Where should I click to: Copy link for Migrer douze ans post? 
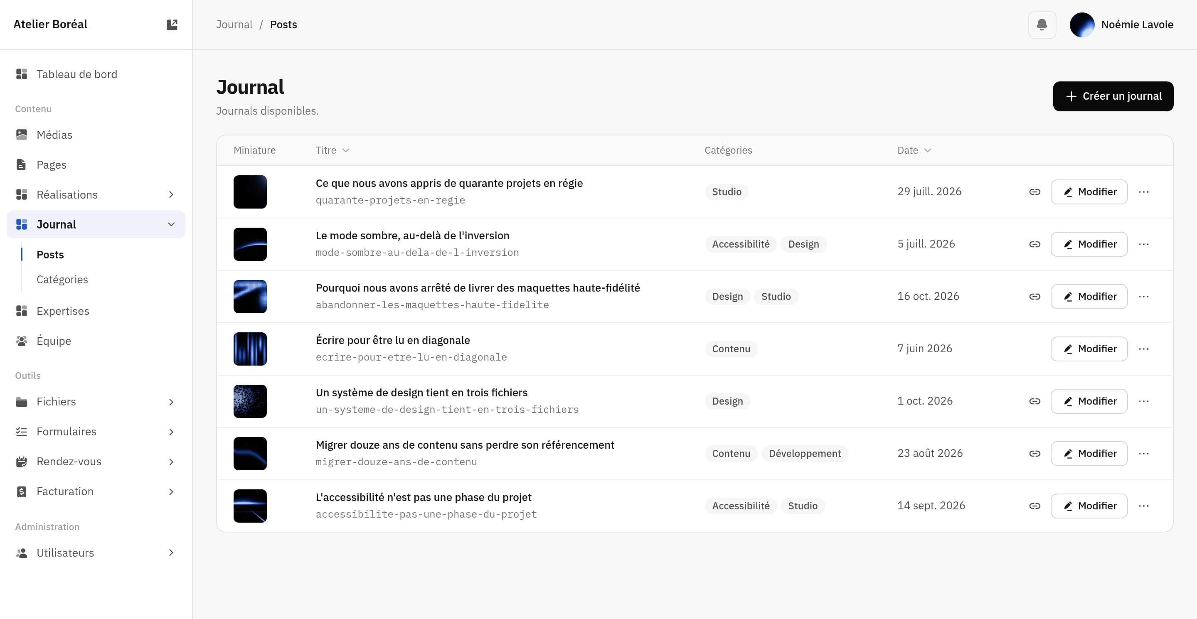point(1034,454)
